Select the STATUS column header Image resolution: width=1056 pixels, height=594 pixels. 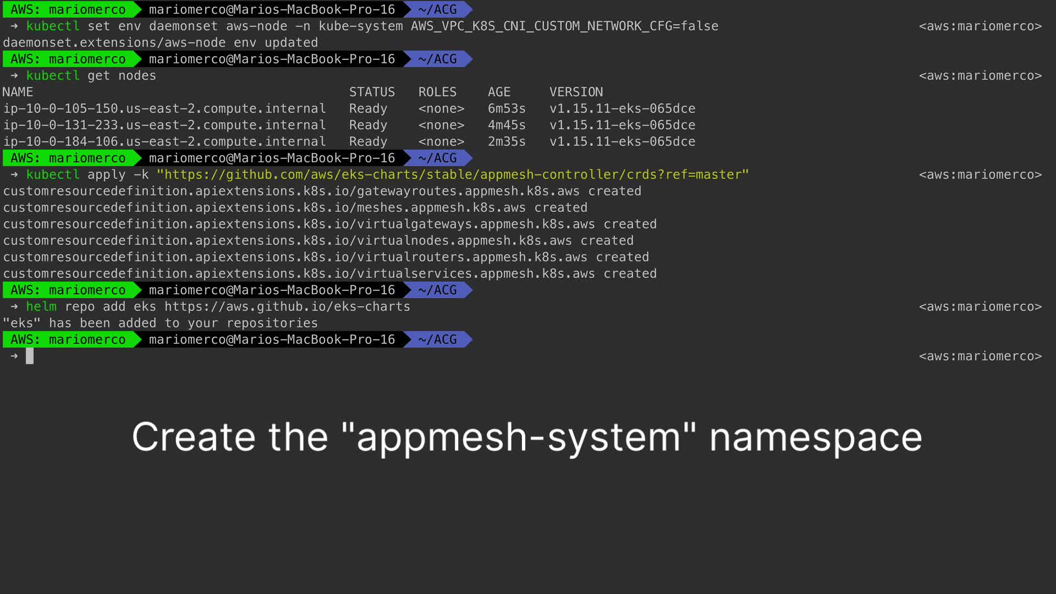point(372,92)
